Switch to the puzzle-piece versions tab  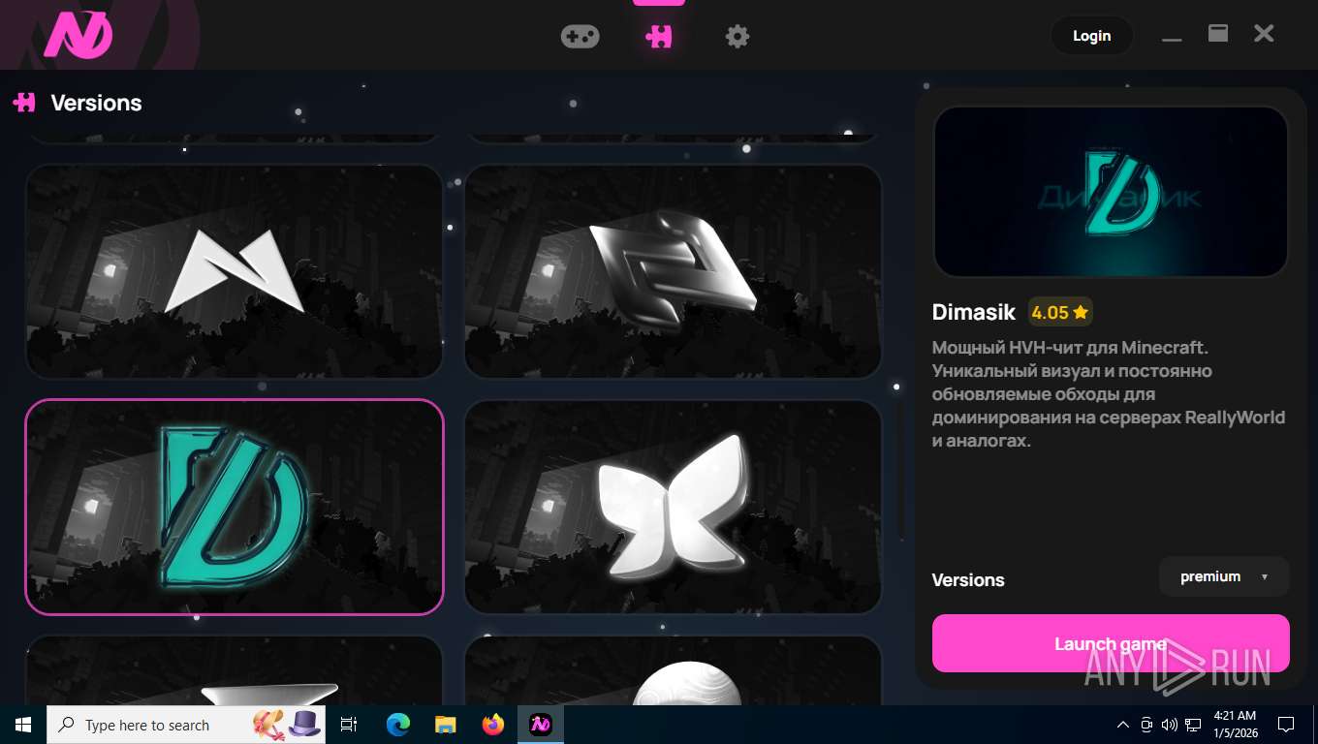[659, 36]
